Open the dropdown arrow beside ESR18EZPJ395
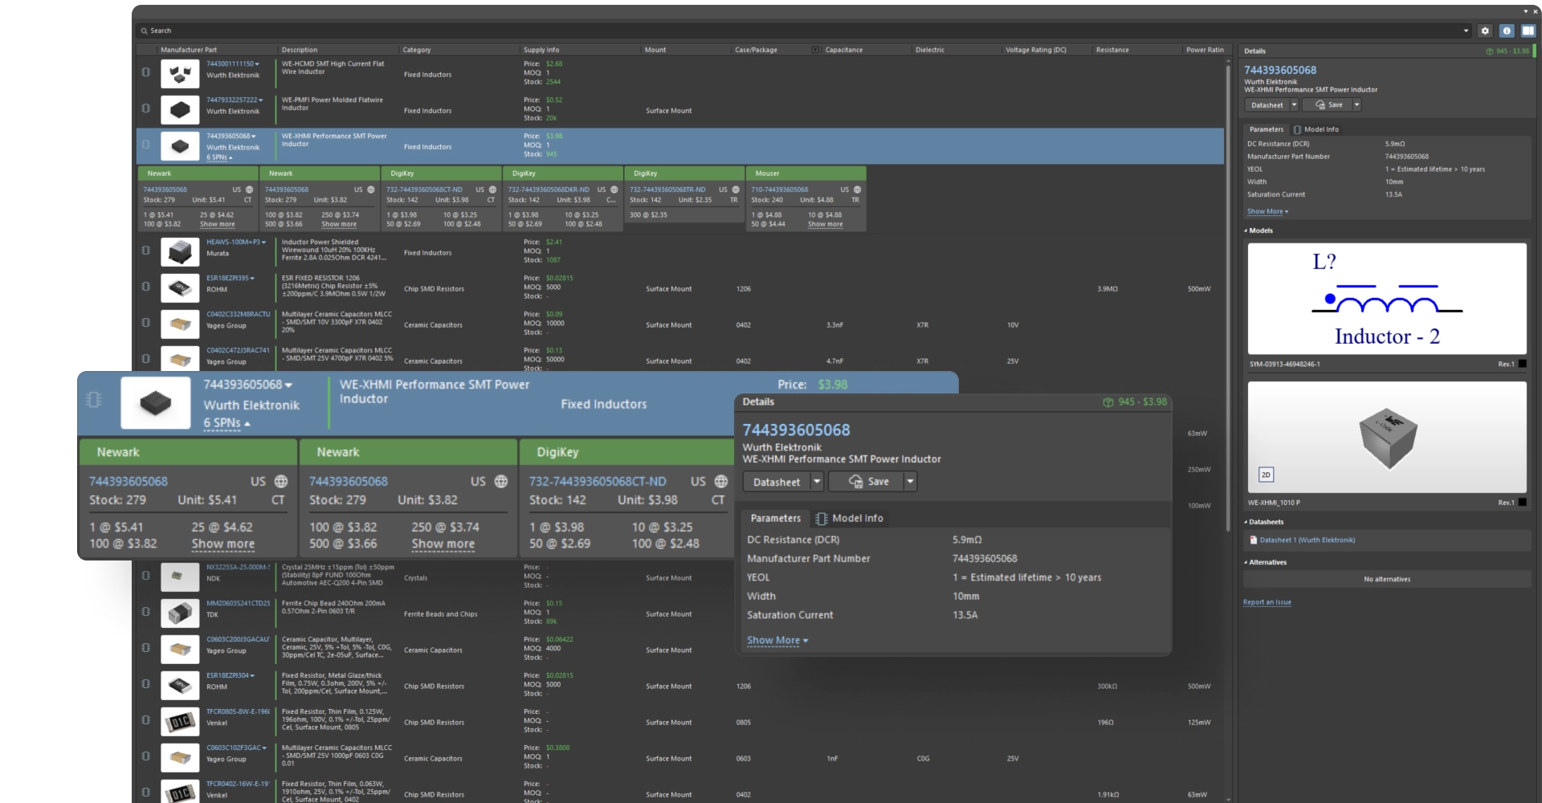Screen dimensions: 1542x803 pyautogui.click(x=252, y=279)
